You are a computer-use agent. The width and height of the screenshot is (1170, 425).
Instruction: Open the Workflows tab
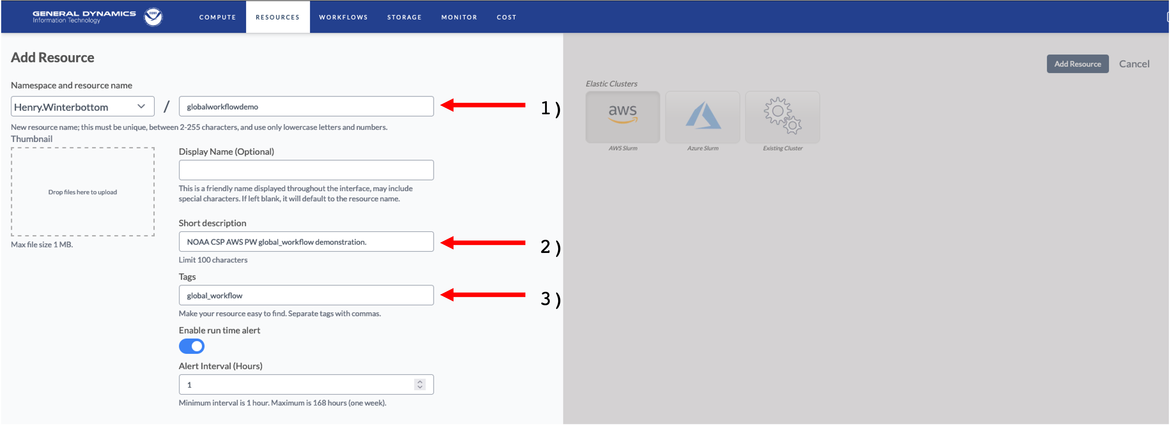(x=343, y=17)
